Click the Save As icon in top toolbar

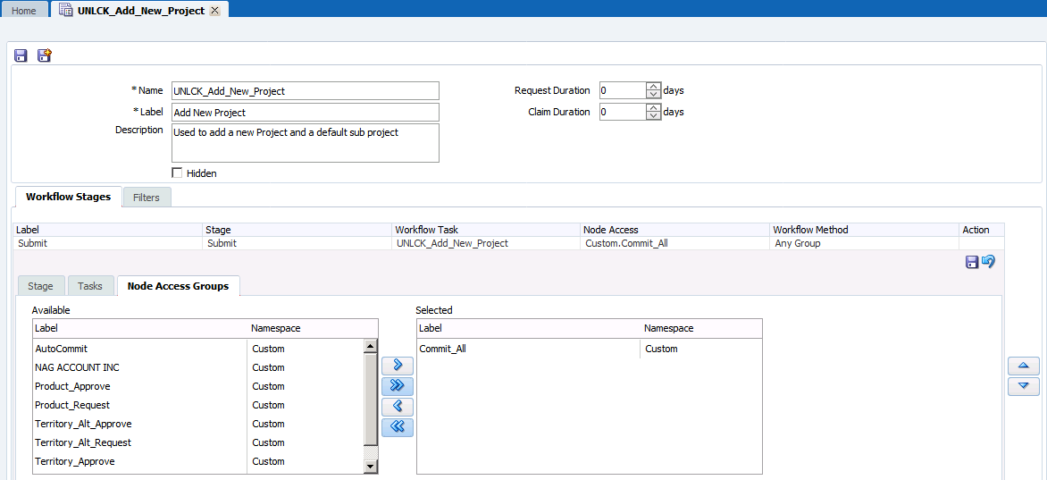point(44,55)
